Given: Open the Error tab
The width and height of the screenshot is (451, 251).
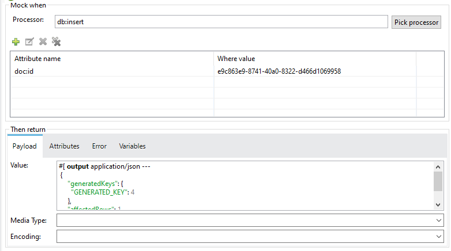Looking at the screenshot, I should coord(99,146).
